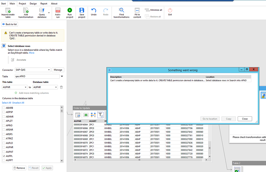The image size is (266, 172).
Task: Click the yellow warning icon in error banner
Action: pos(6,33)
